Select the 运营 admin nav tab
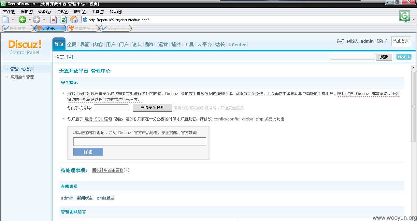 163,45
